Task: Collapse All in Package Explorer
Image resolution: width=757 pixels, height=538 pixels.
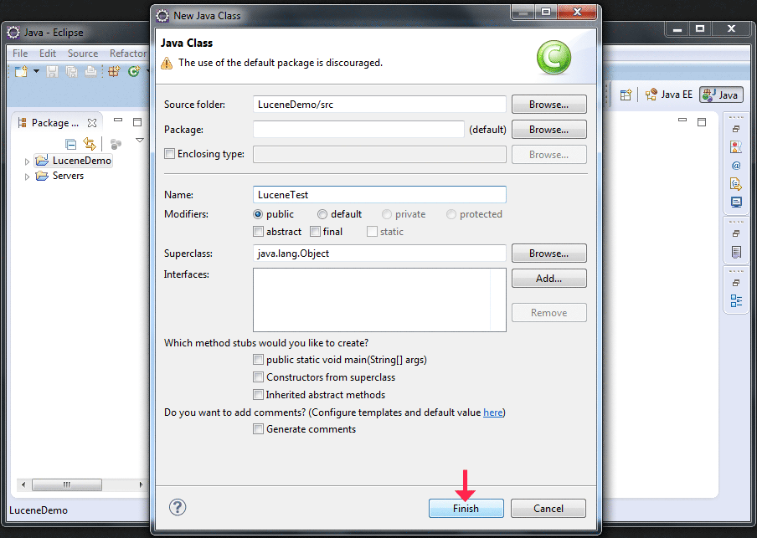Action: pos(70,144)
